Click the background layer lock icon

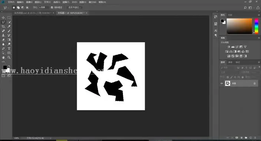[x=254, y=83]
